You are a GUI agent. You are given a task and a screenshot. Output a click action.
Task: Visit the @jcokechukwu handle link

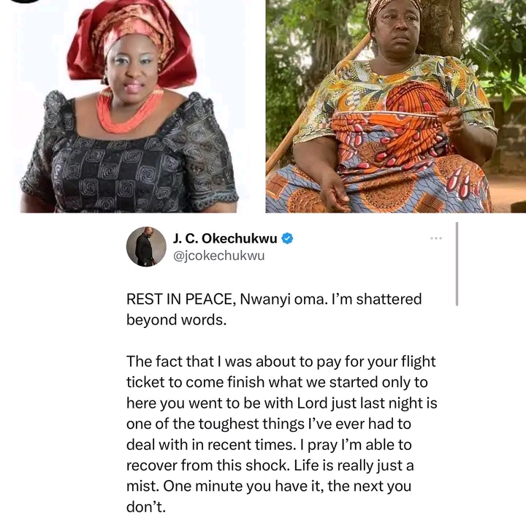(x=218, y=256)
